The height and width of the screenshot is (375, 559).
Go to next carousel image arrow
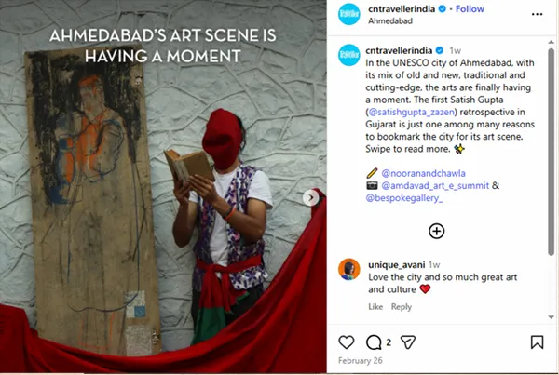[312, 197]
